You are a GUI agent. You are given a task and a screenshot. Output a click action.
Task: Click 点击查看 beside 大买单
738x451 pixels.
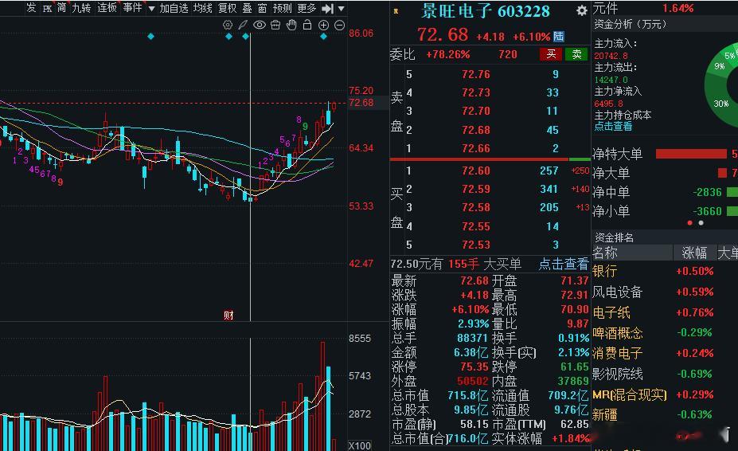click(x=564, y=264)
